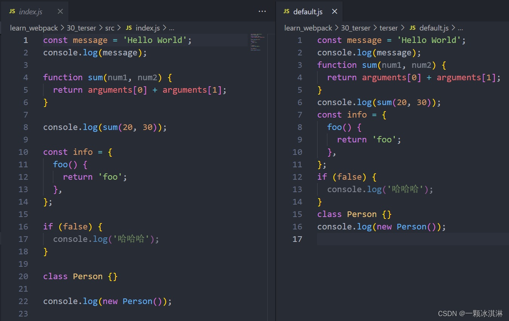Close the default.js editor tab
The height and width of the screenshot is (321, 509).
coord(334,12)
